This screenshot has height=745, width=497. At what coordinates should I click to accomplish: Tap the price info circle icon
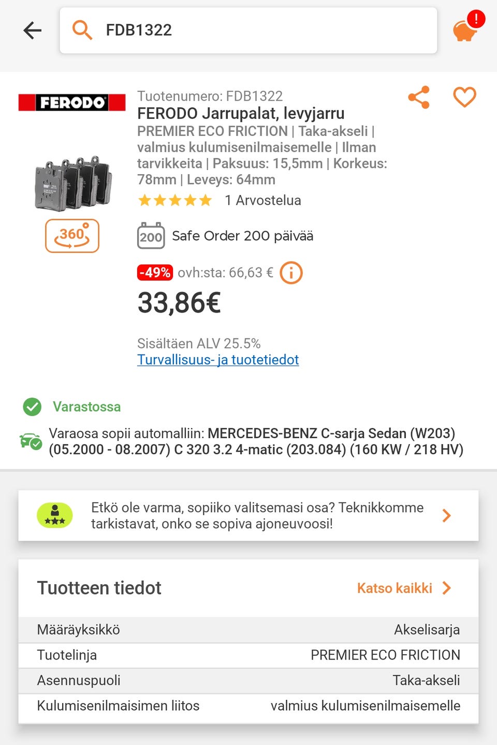(x=291, y=272)
